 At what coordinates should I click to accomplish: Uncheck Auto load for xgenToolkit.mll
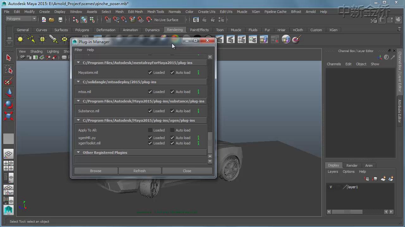[172, 143]
